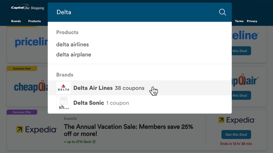273x153 pixels.
Task: Open the Annual Vacation Sale offer headline
Action: tap(128, 130)
